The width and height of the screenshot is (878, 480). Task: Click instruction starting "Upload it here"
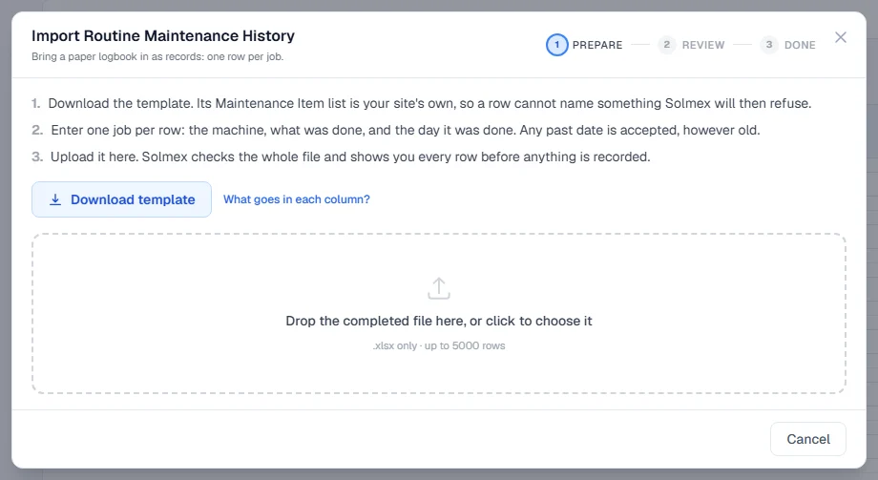[350, 157]
